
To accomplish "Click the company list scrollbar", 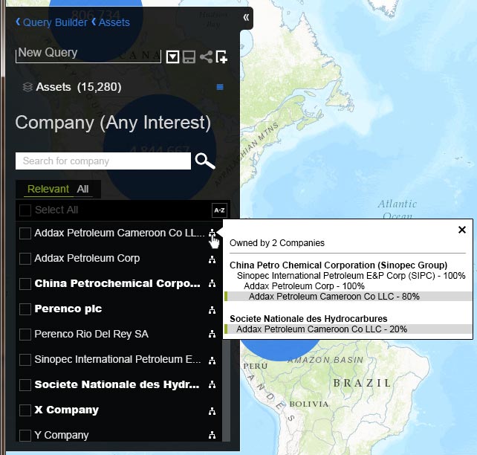I will (226, 390).
